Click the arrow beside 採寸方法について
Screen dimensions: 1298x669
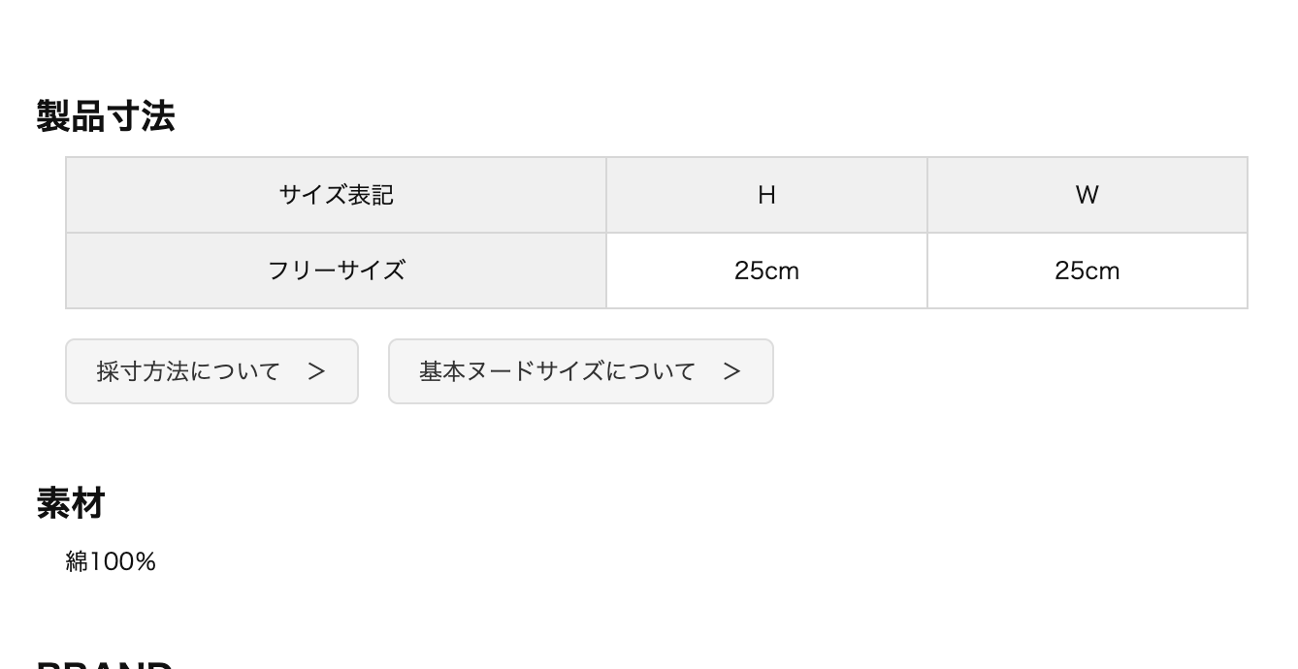pyautogui.click(x=316, y=371)
